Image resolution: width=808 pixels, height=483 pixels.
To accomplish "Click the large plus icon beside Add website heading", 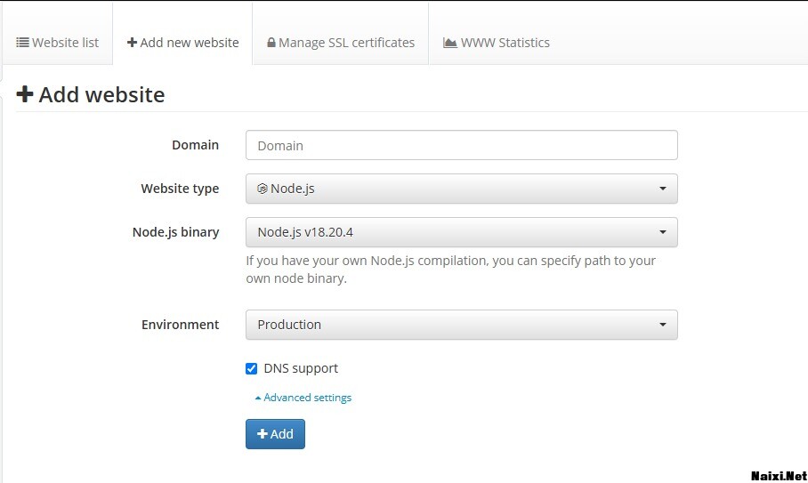I will 25,94.
